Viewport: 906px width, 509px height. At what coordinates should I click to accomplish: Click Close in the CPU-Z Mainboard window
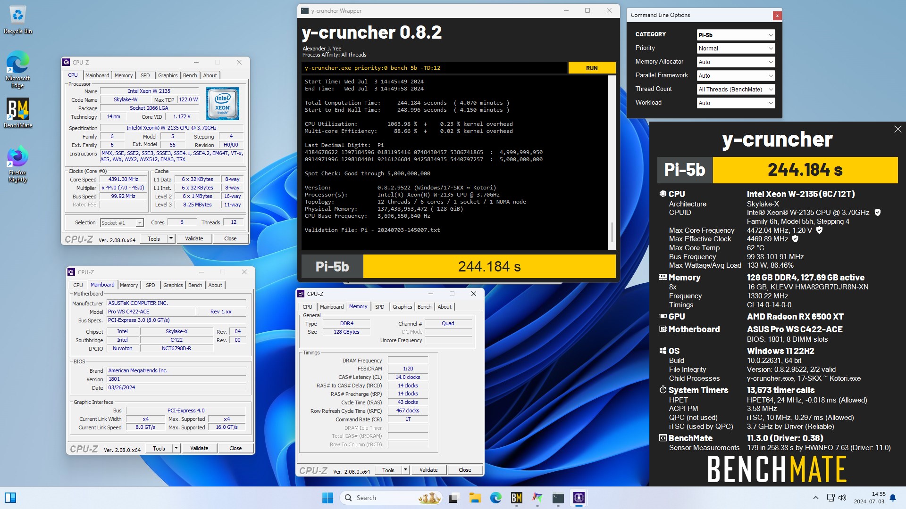click(x=235, y=448)
